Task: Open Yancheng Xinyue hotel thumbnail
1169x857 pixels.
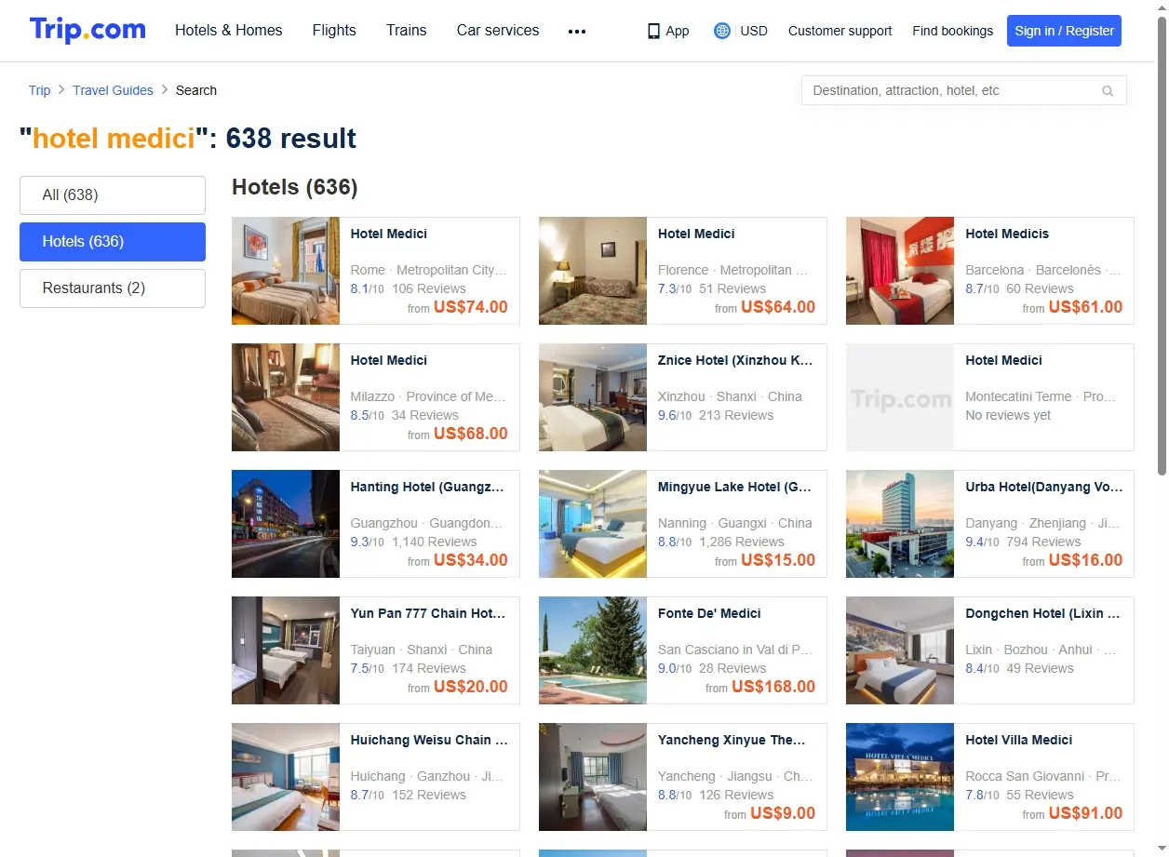Action: (x=593, y=777)
